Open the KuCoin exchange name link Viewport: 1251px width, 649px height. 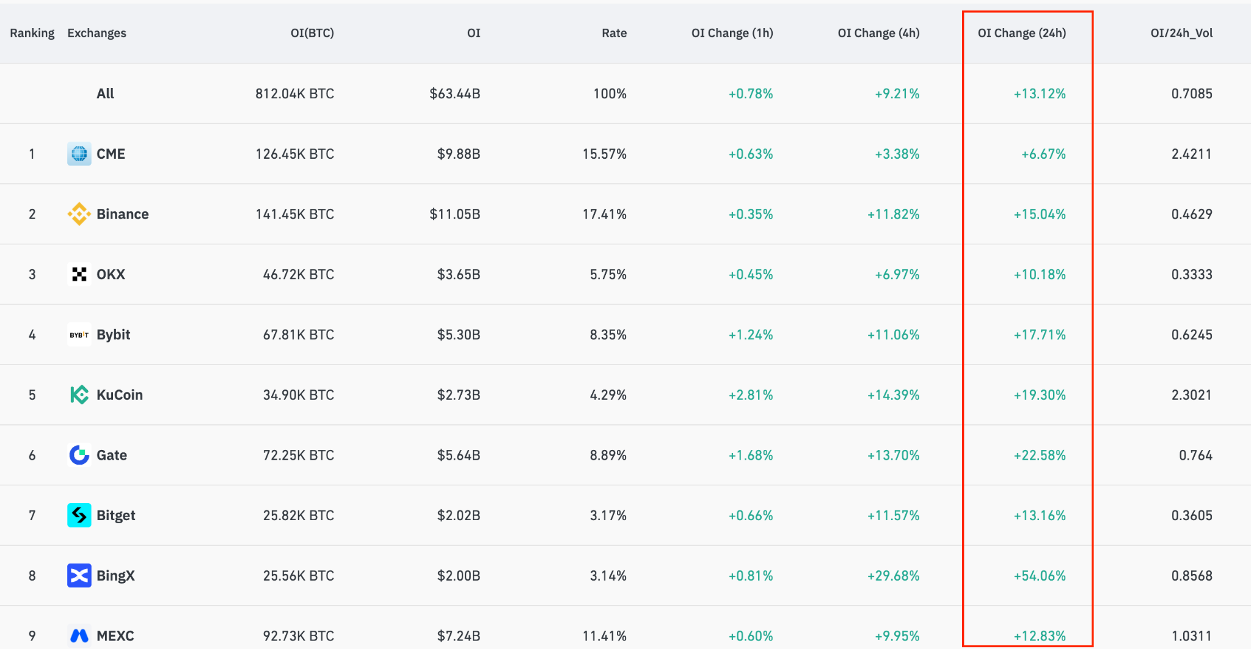click(x=120, y=395)
